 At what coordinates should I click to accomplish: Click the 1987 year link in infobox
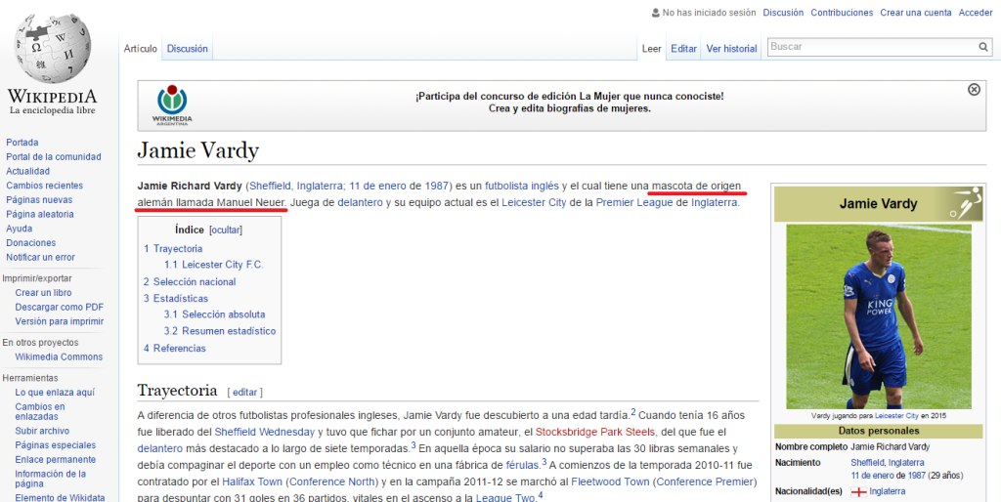(917, 476)
